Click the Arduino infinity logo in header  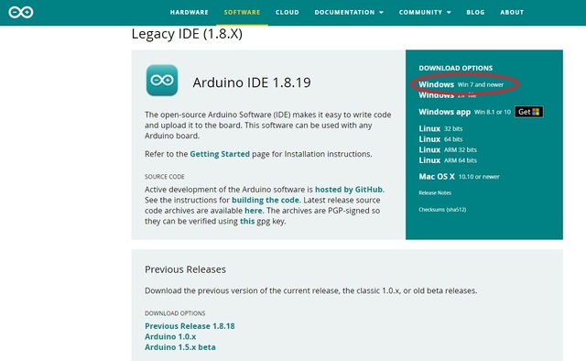[21, 12]
